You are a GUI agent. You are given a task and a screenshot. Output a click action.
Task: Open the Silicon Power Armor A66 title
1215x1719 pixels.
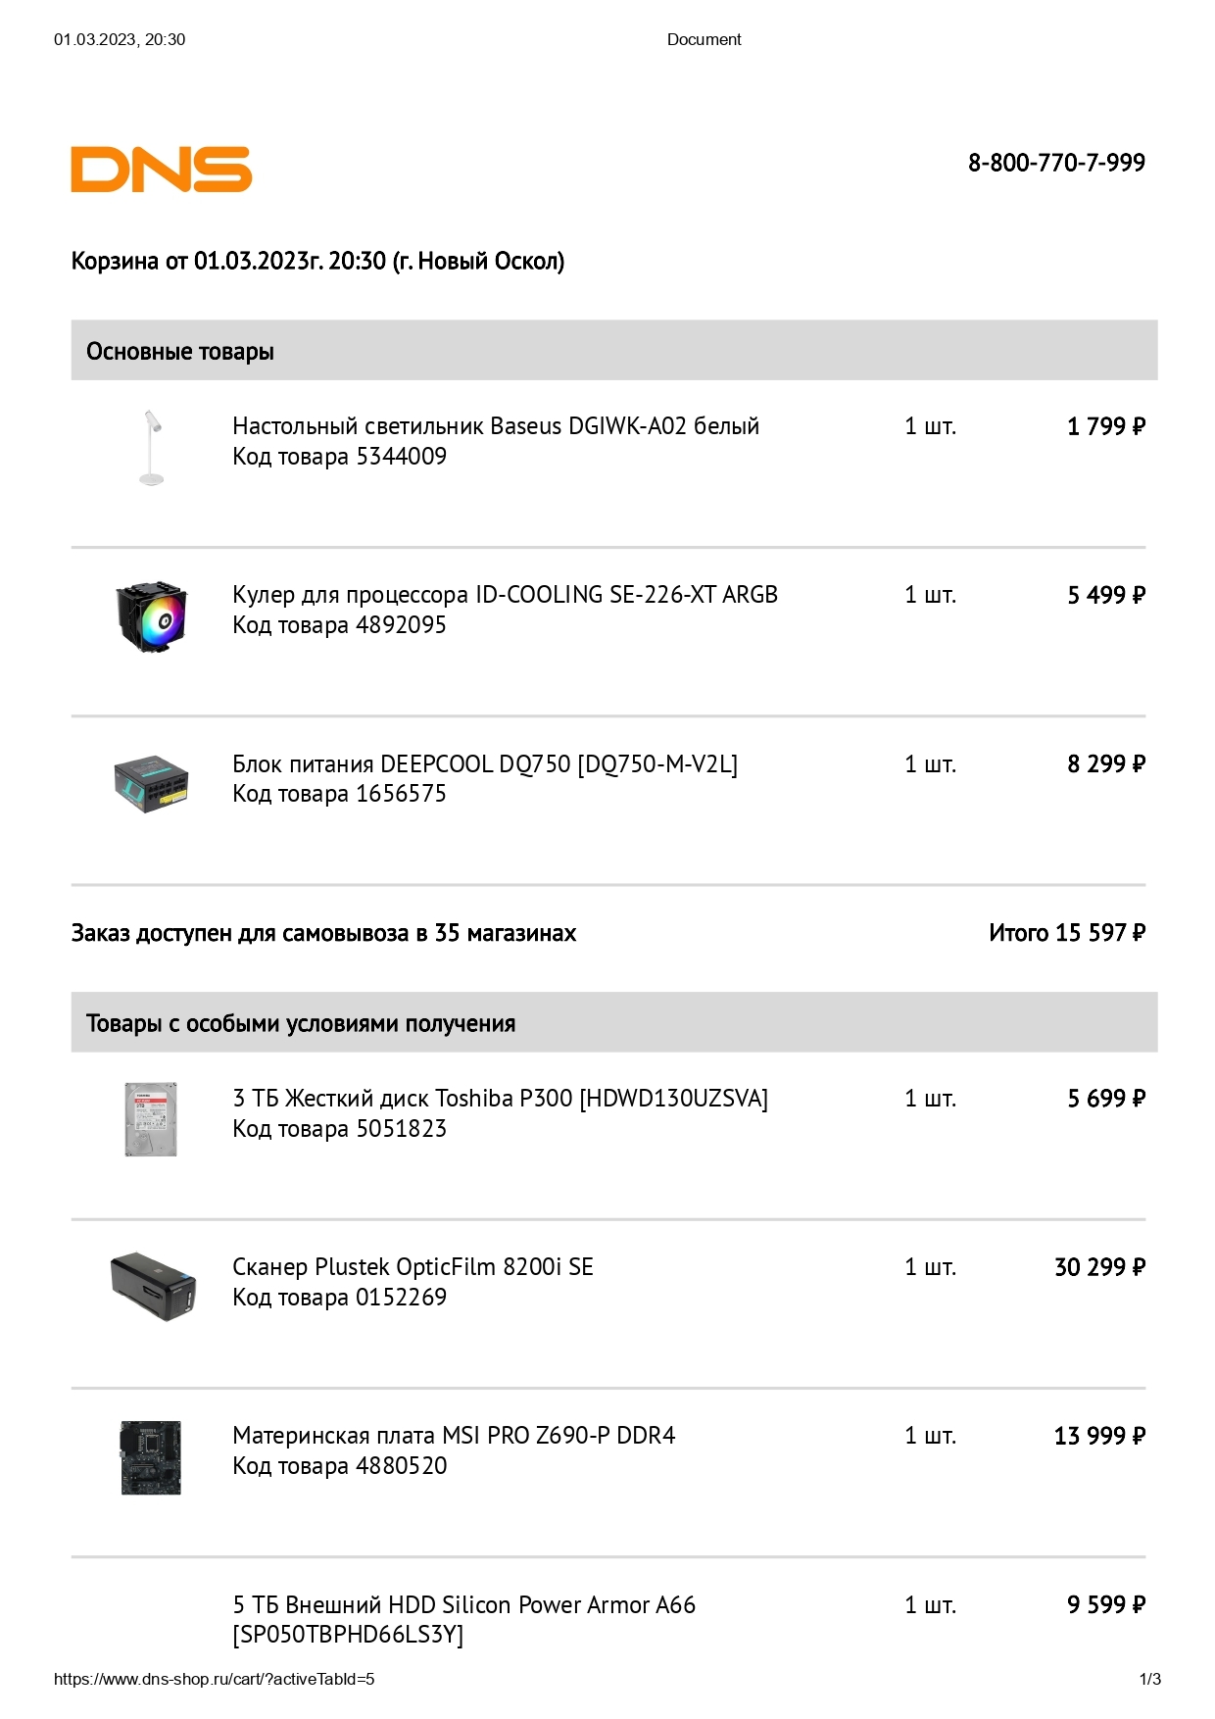tap(463, 1619)
